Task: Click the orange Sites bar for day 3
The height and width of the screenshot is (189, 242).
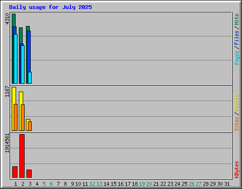Action: click(x=30, y=126)
